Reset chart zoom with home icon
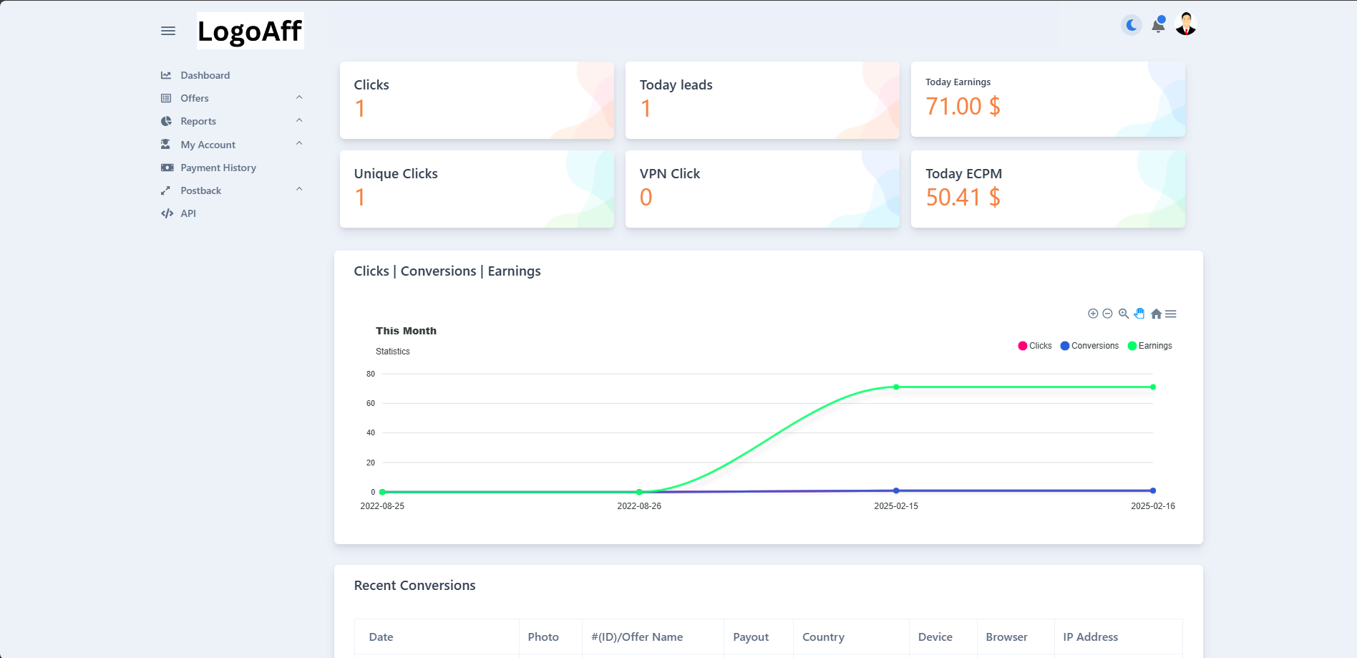The height and width of the screenshot is (658, 1357). [x=1156, y=314]
